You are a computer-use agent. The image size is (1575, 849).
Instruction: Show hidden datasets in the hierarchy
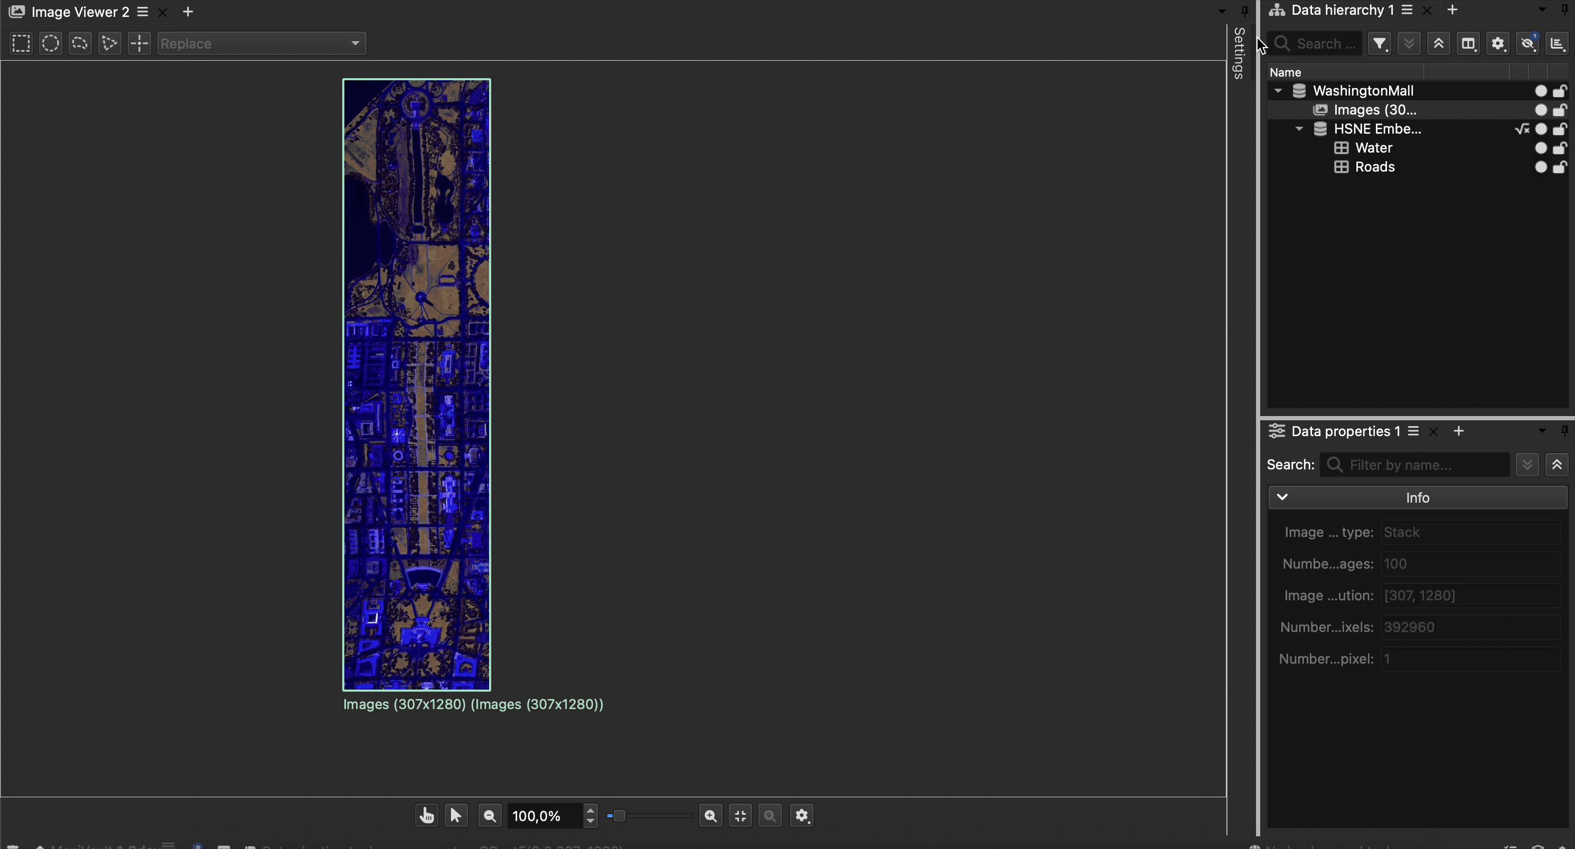click(1529, 43)
